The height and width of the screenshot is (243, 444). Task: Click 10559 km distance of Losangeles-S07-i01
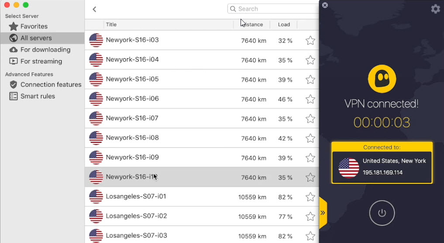(252, 197)
